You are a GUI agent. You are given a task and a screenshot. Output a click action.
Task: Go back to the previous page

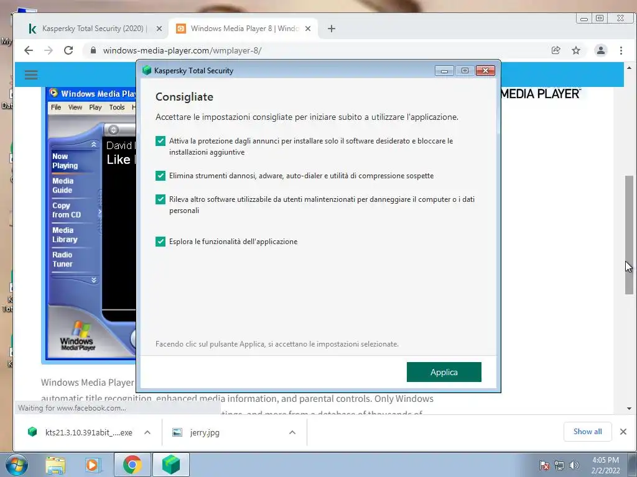tap(29, 50)
